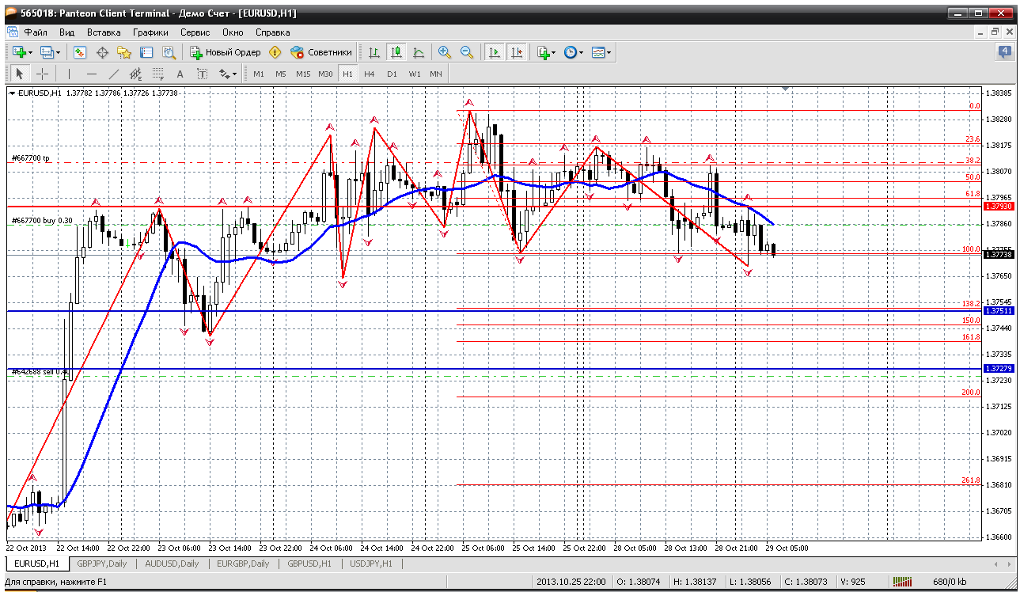1020x592 pixels.
Task: Pick the Fibonacci retracement tool
Action: point(157,74)
